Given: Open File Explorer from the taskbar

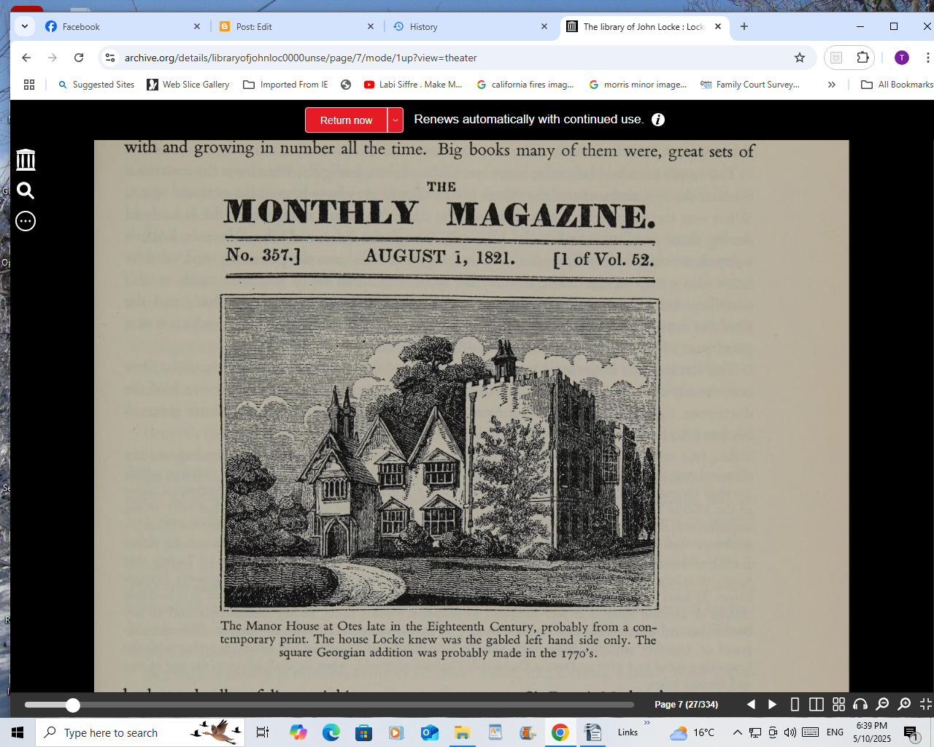Looking at the screenshot, I should pos(462,732).
